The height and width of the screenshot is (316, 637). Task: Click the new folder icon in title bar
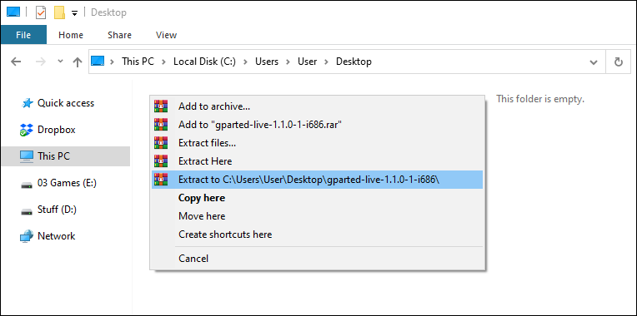point(60,12)
